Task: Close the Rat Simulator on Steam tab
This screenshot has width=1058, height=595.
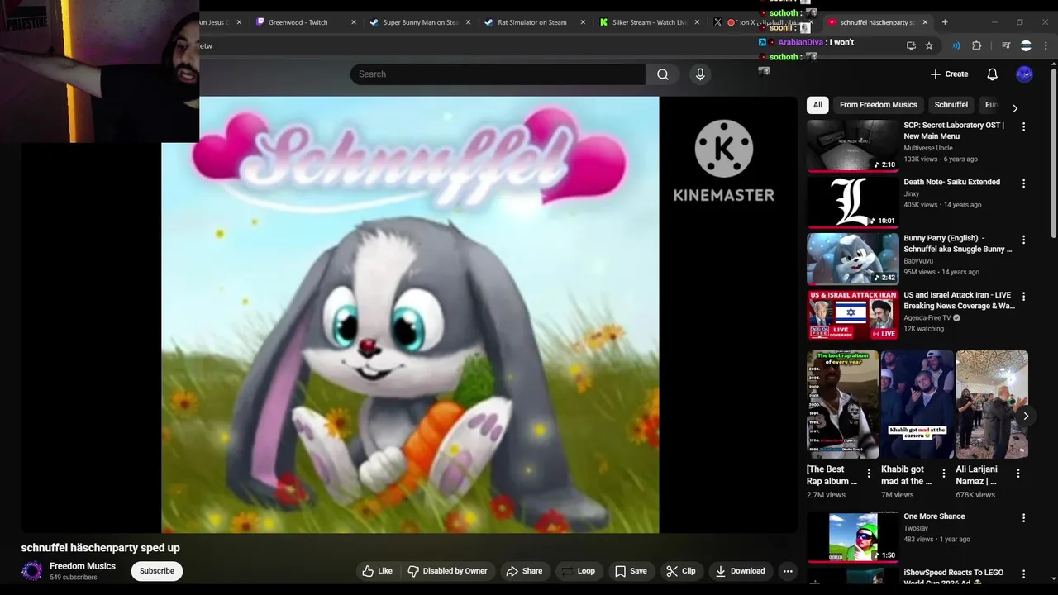Action: (583, 22)
